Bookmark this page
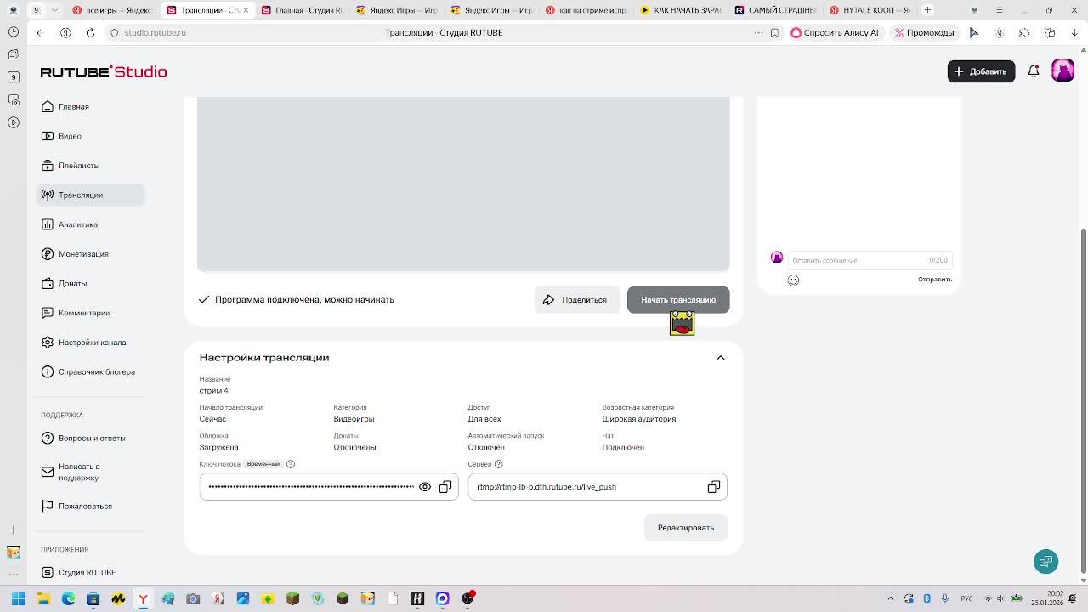Image resolution: width=1088 pixels, height=612 pixels. (774, 32)
